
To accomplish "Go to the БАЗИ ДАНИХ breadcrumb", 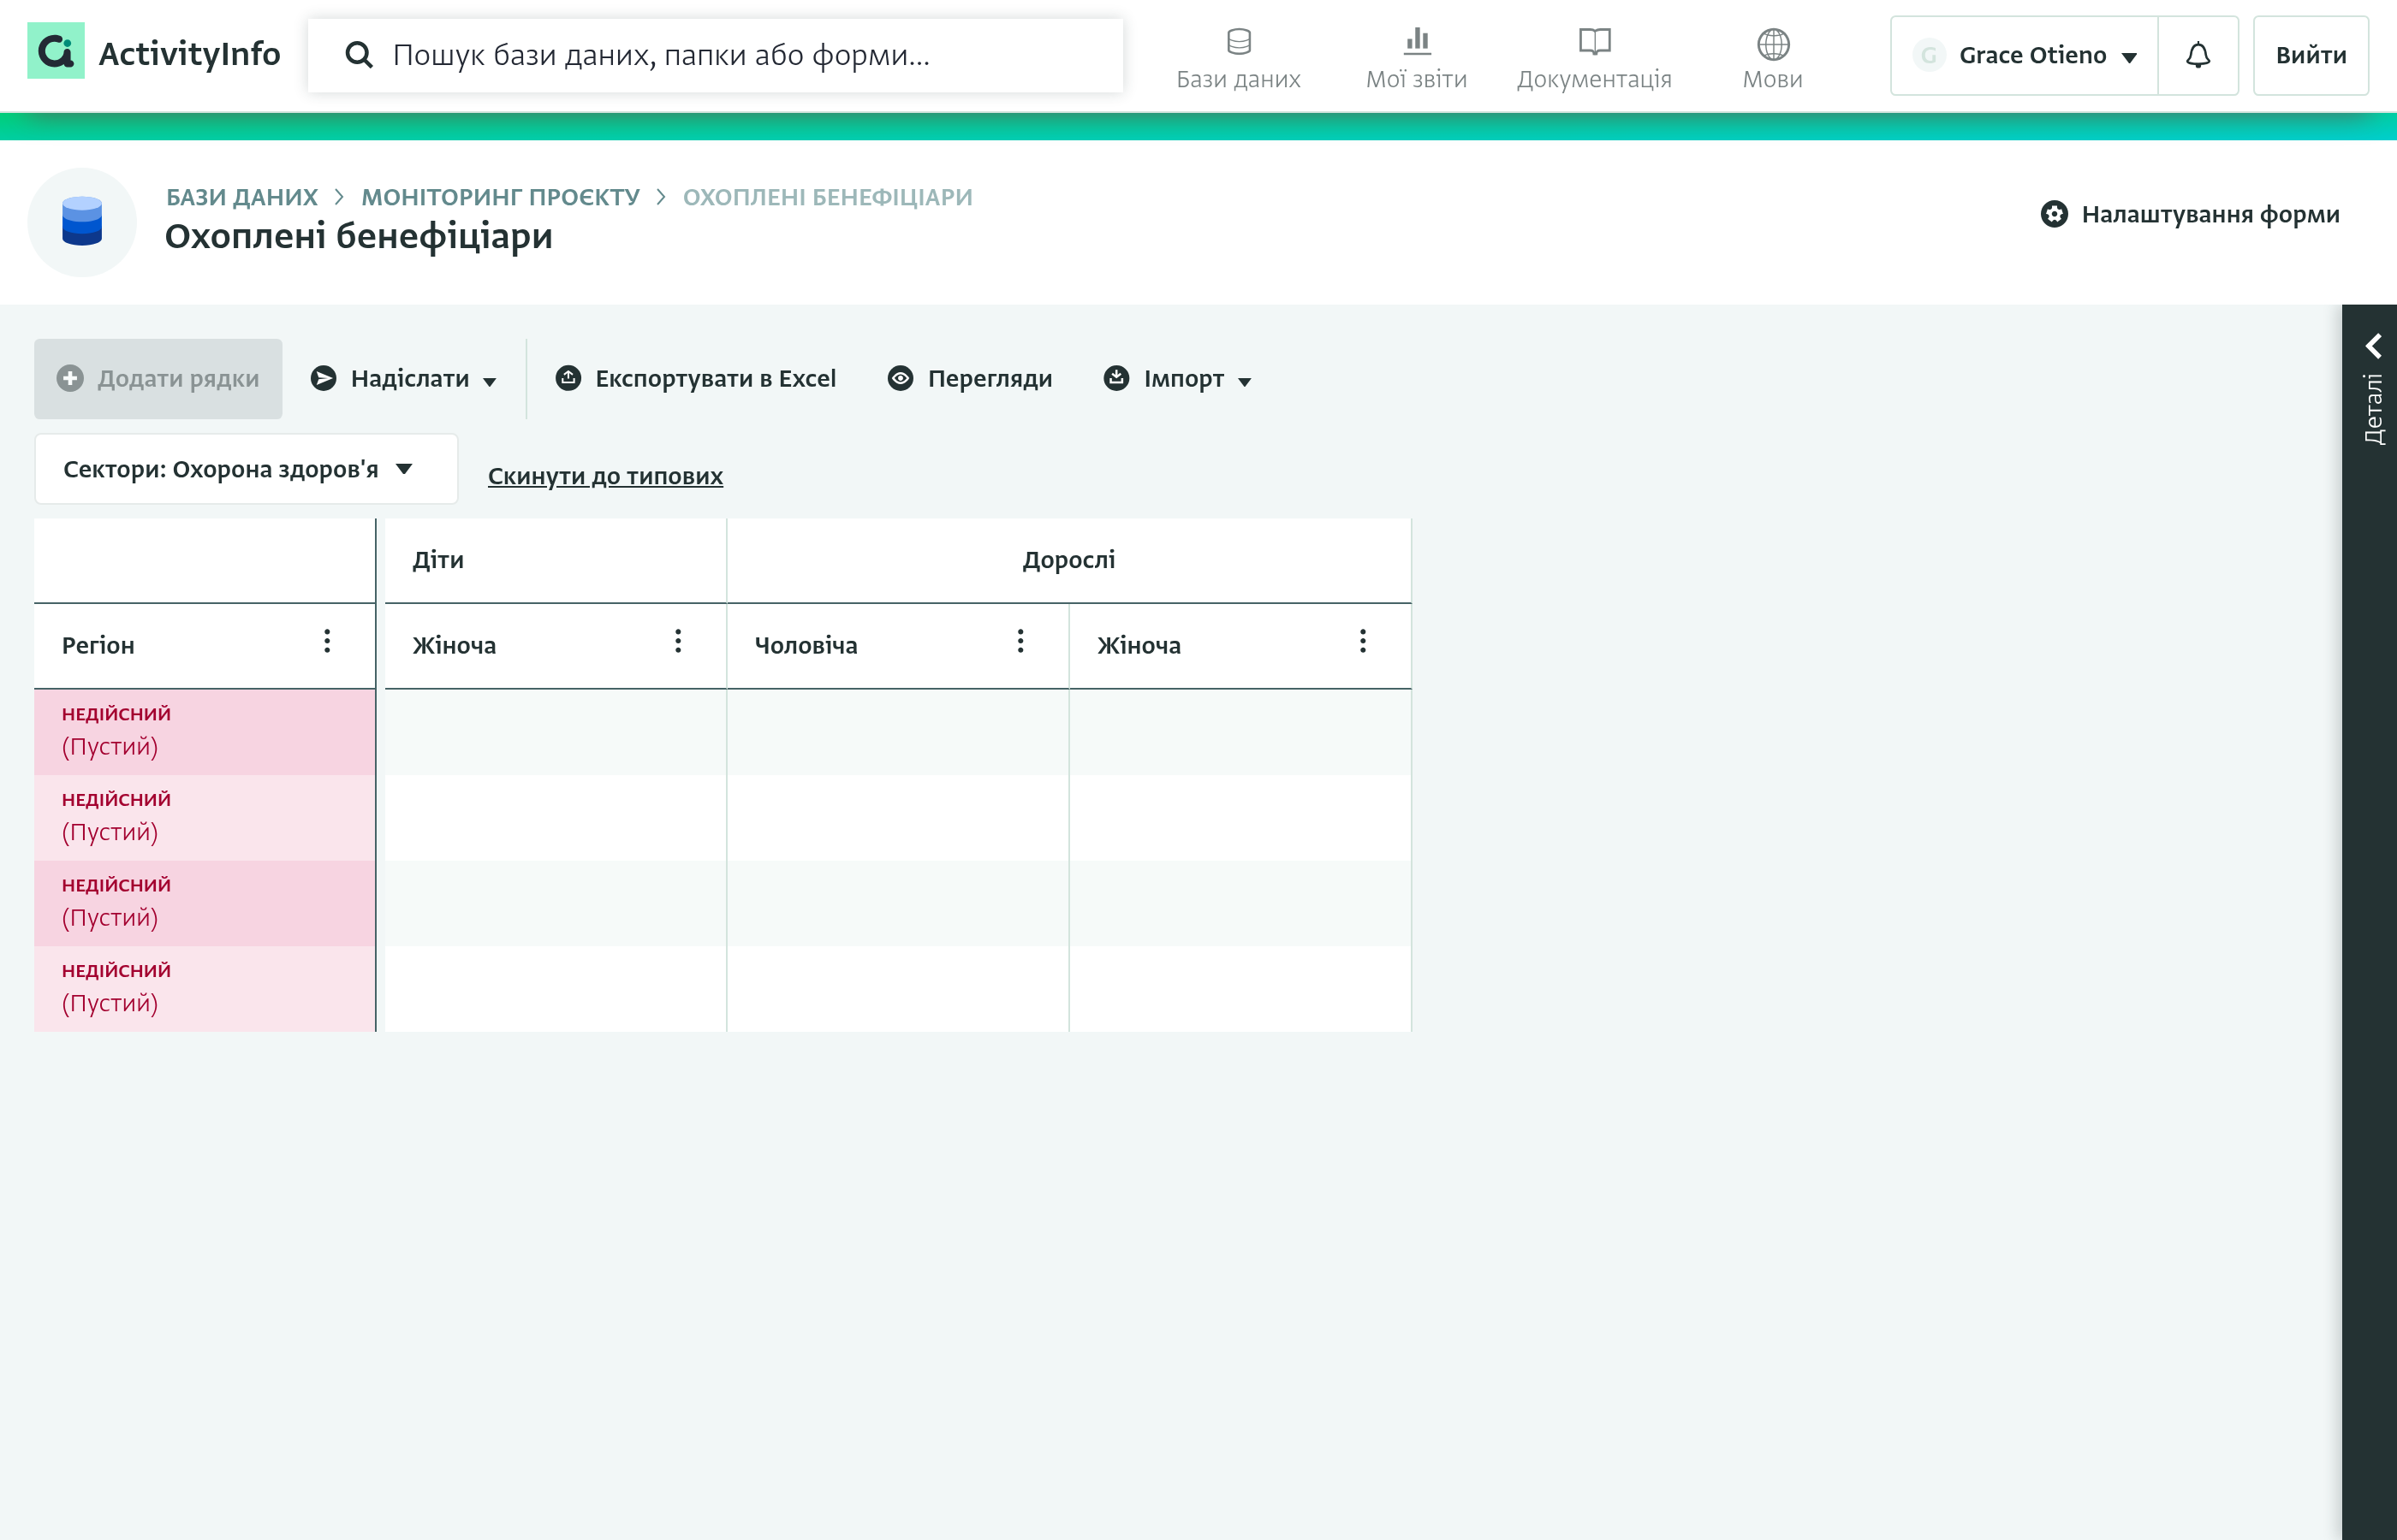I will pos(242,197).
